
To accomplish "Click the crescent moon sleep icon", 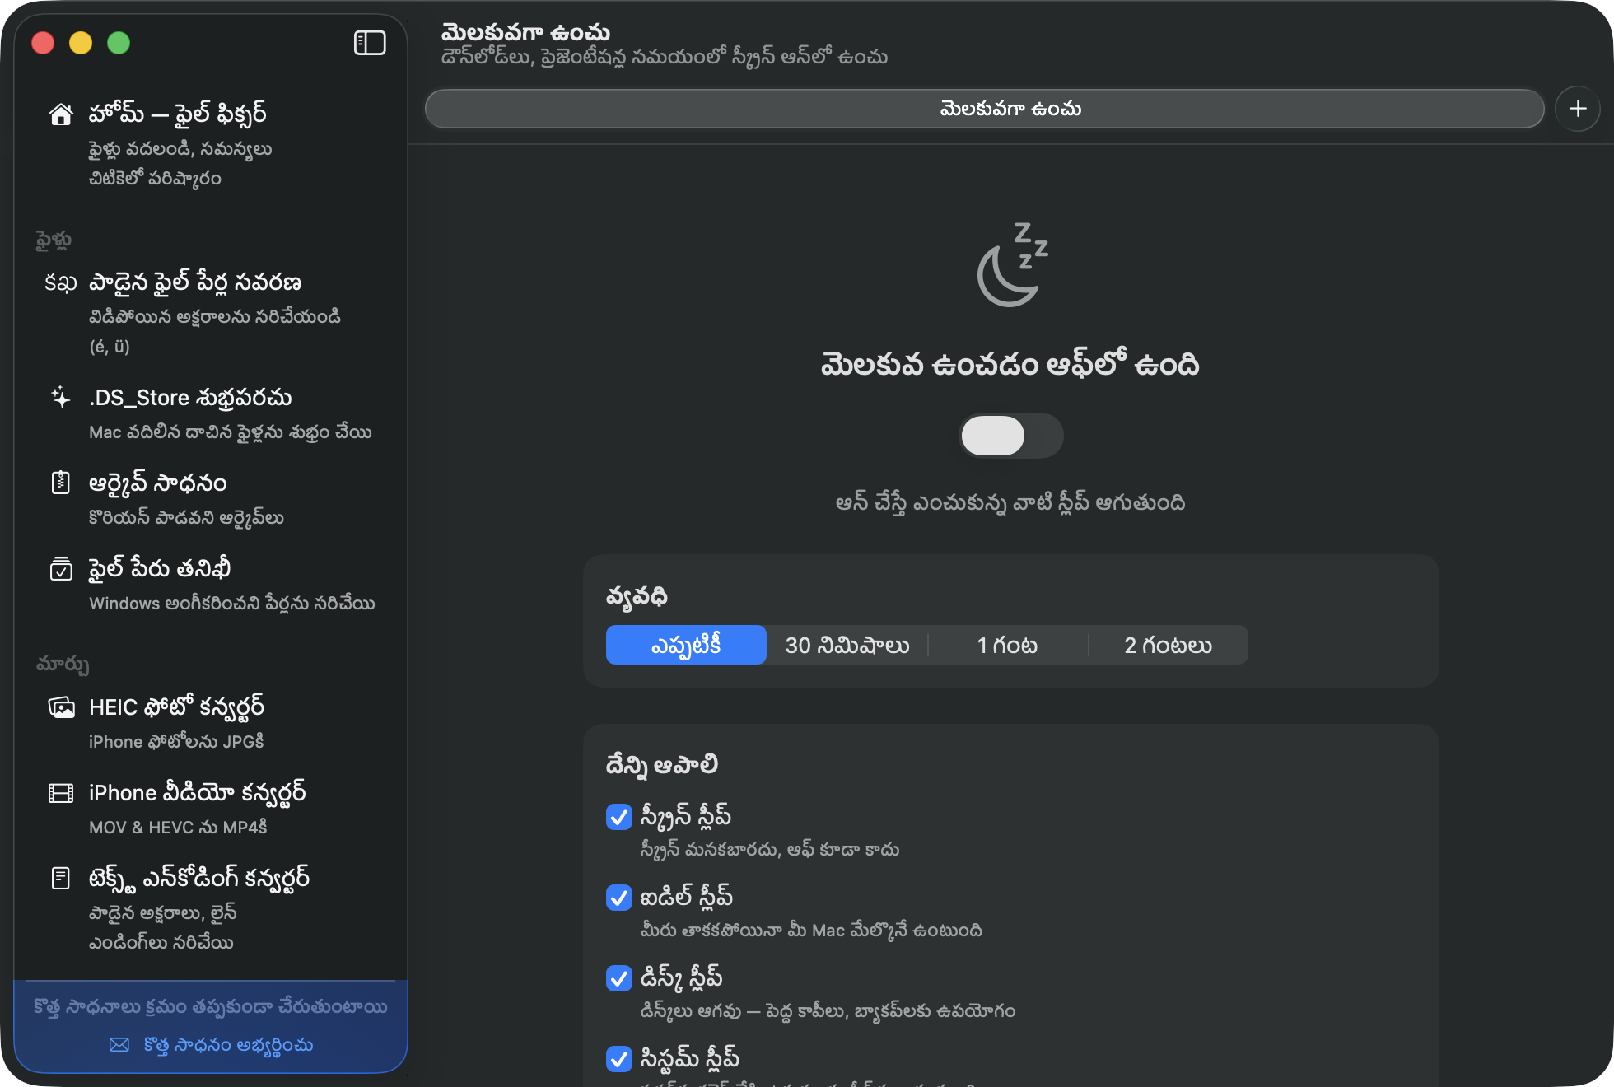I will pyautogui.click(x=1011, y=264).
